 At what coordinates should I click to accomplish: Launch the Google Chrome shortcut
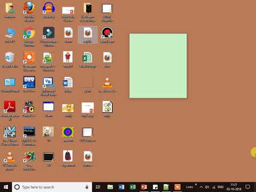(x=29, y=36)
